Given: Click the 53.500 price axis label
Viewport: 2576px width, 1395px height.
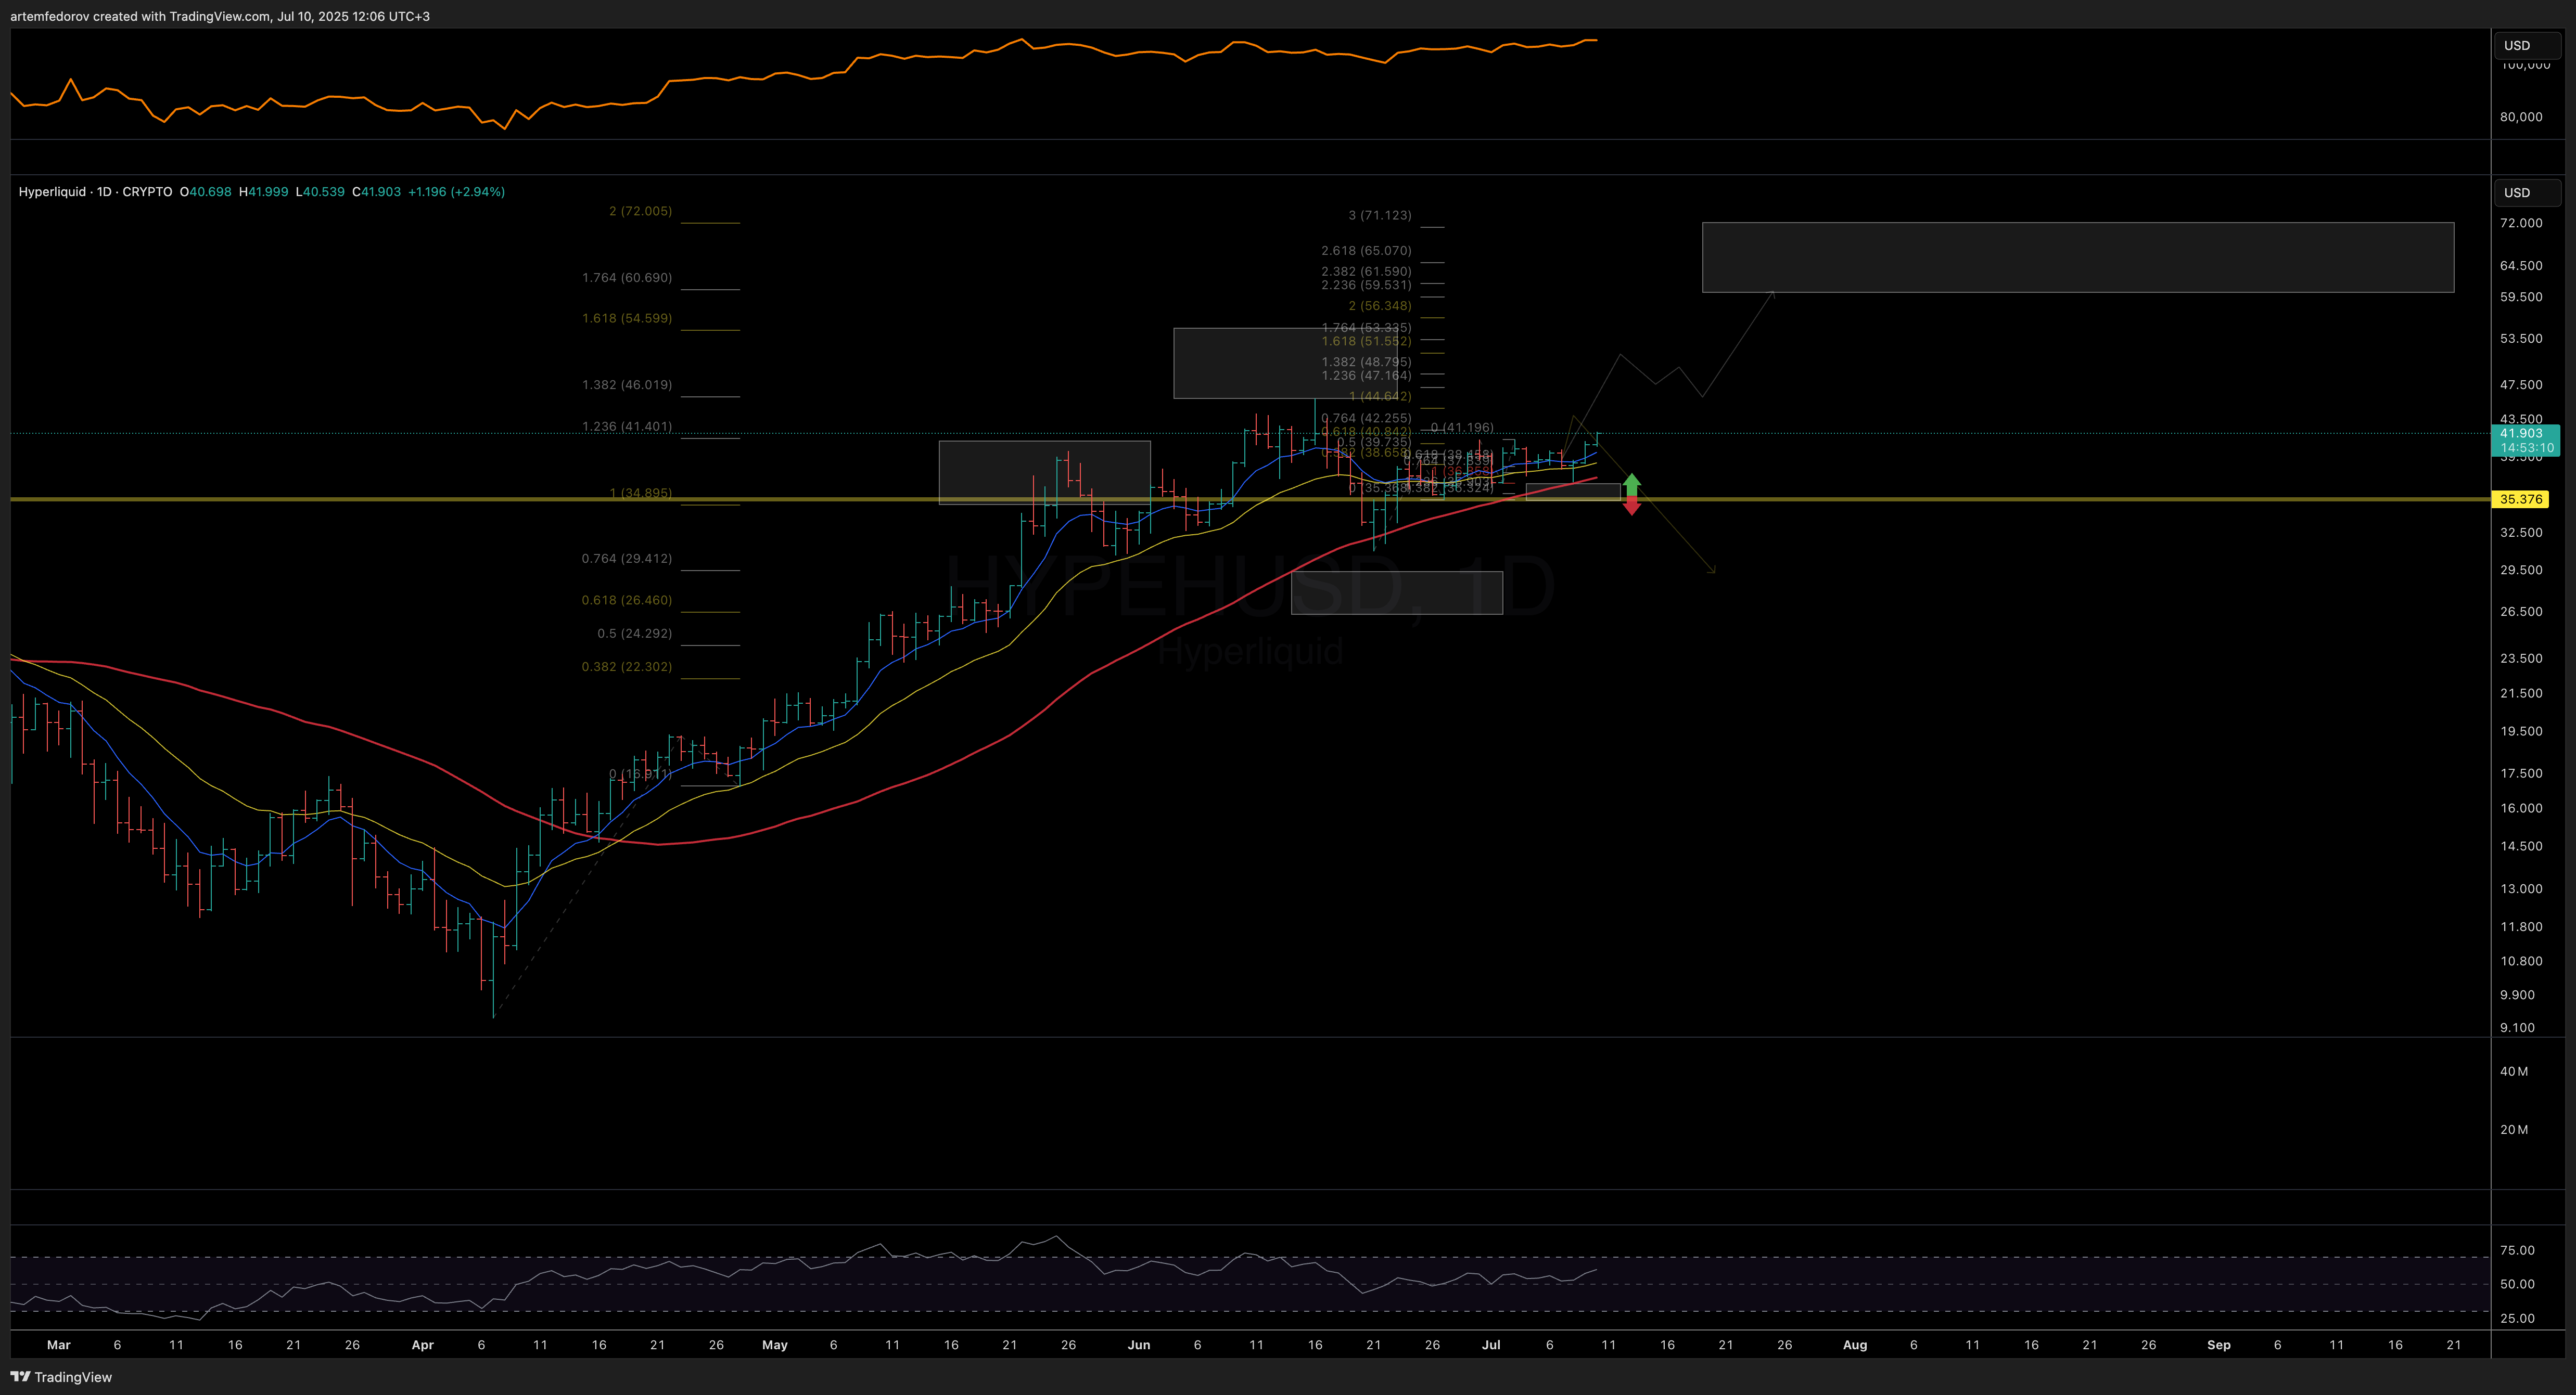Looking at the screenshot, I should [2521, 339].
